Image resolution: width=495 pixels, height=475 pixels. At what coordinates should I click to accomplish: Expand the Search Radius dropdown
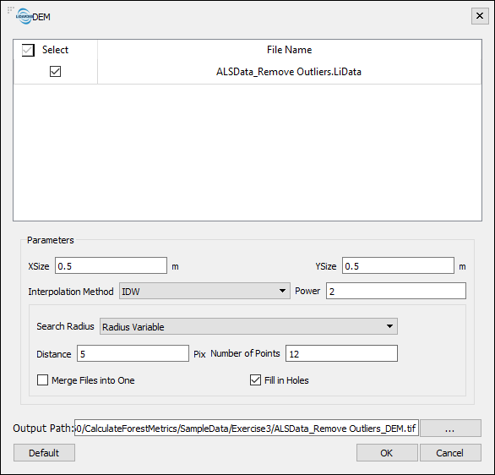coord(248,326)
